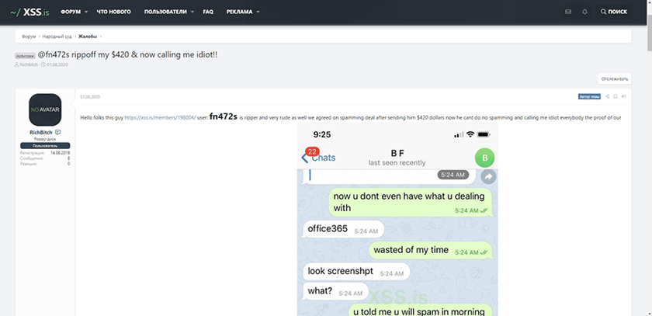Open RichBitch author link below thread title
The image size is (652, 316).
coord(29,65)
